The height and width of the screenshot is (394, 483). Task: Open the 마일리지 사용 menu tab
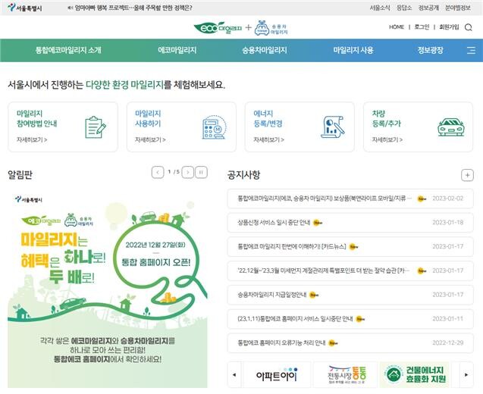(x=353, y=51)
